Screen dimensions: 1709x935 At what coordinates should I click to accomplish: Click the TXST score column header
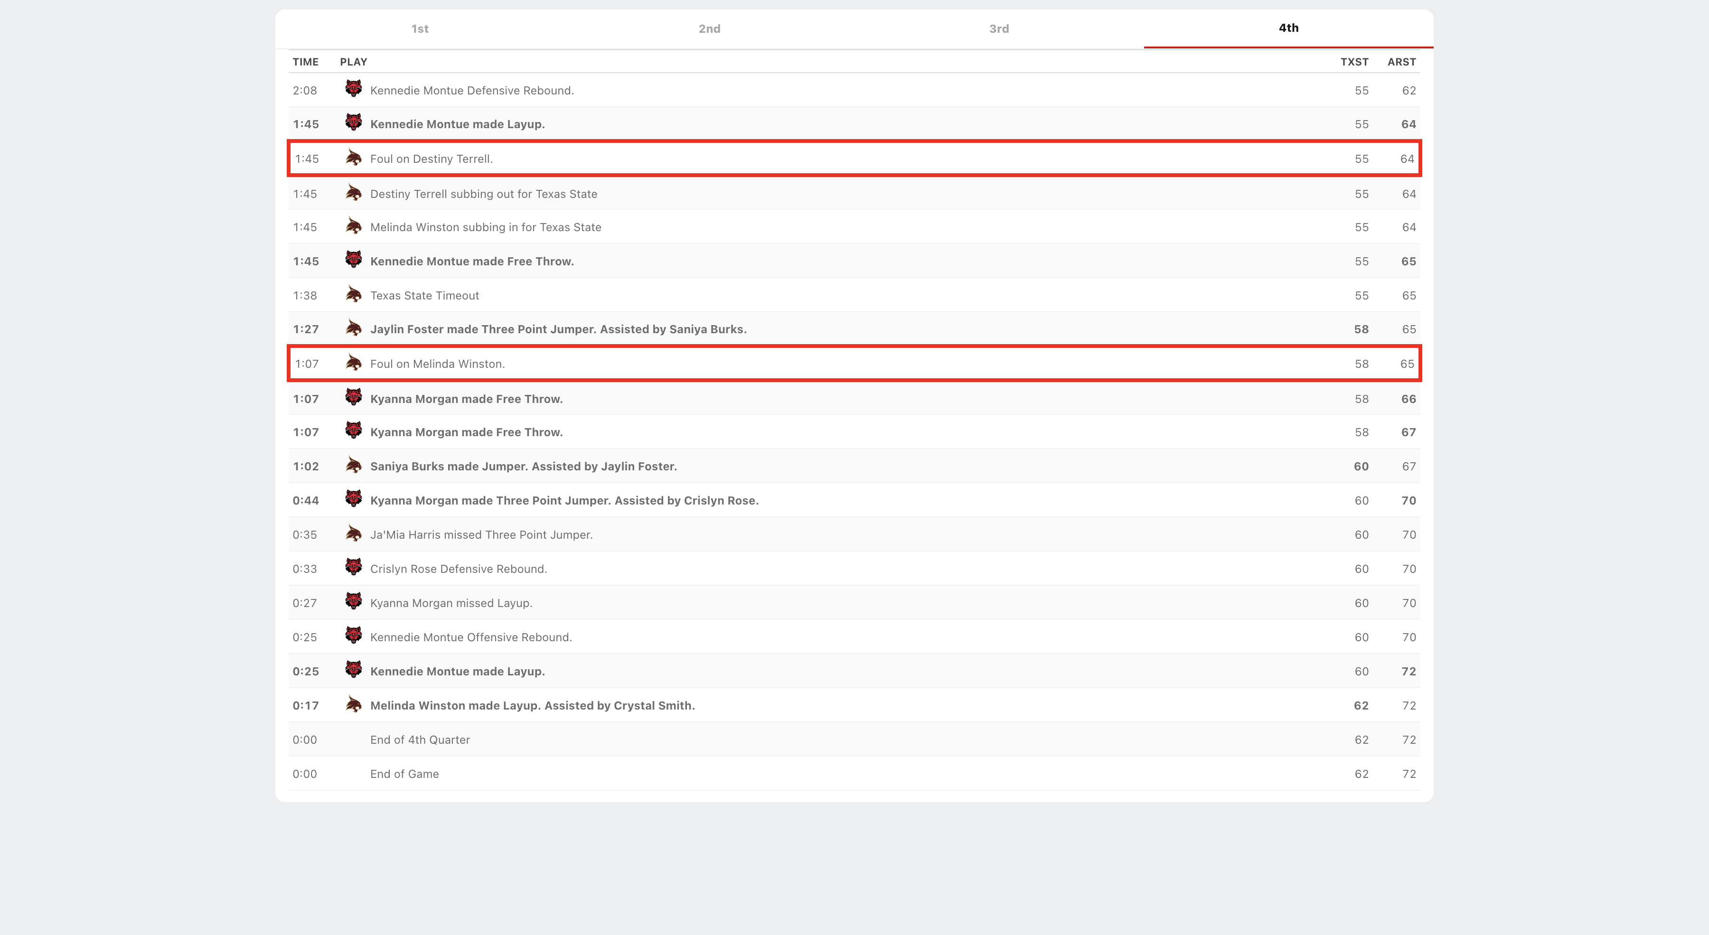1353,62
